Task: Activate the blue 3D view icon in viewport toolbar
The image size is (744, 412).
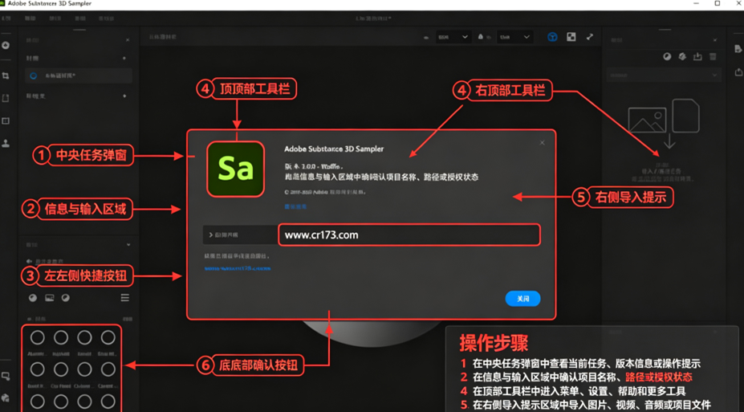Action: [x=552, y=37]
